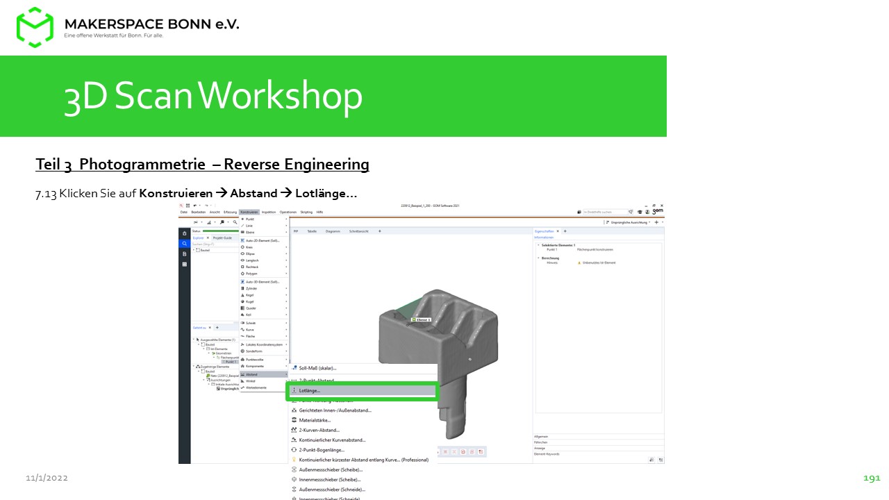This screenshot has width=889, height=500.
Task: Choose Auto-2D-Element (Soll)... item
Action: (263, 240)
